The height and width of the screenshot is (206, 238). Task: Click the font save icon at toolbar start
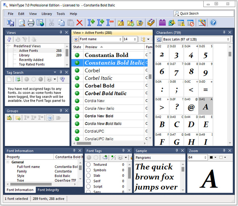[11, 23]
